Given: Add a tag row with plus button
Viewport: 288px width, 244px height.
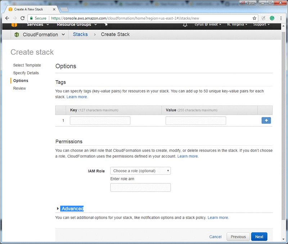Looking at the screenshot, I should 266,121.
